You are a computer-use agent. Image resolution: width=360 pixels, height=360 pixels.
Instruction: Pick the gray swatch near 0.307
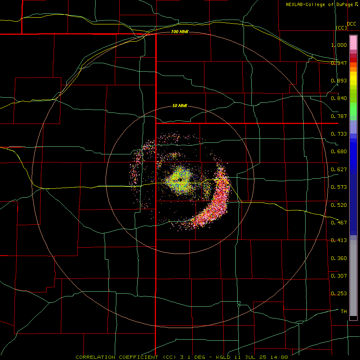(353, 280)
